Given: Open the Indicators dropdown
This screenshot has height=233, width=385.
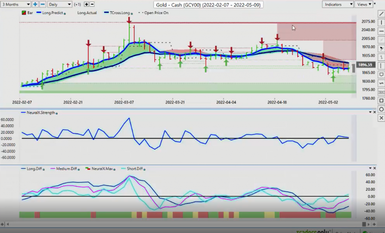Looking at the screenshot, I should point(338,5).
